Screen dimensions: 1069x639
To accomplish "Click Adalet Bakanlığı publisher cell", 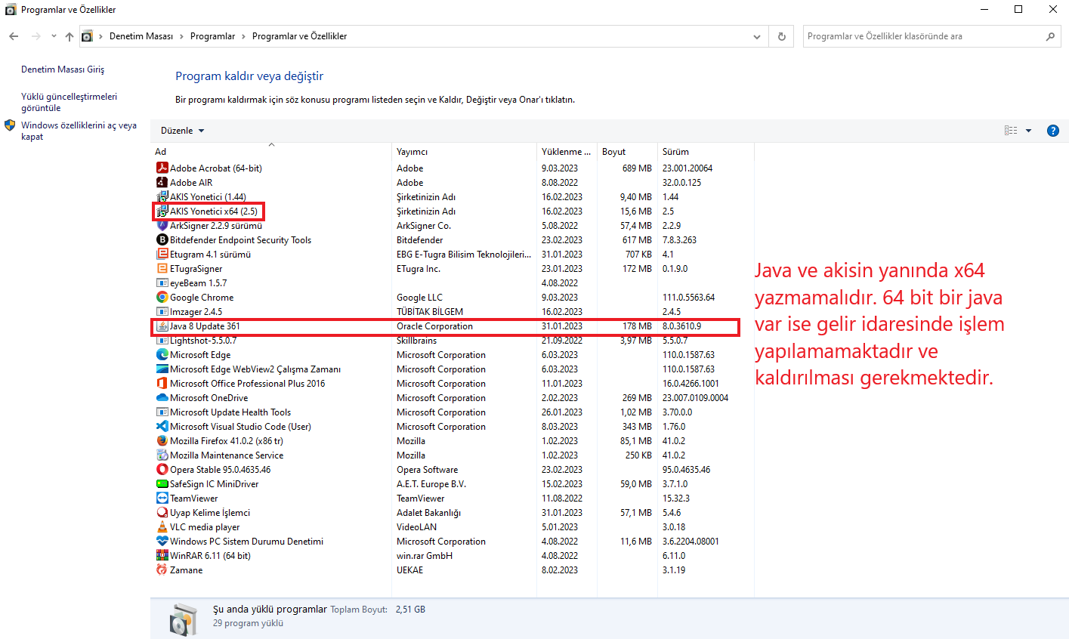I will (428, 512).
